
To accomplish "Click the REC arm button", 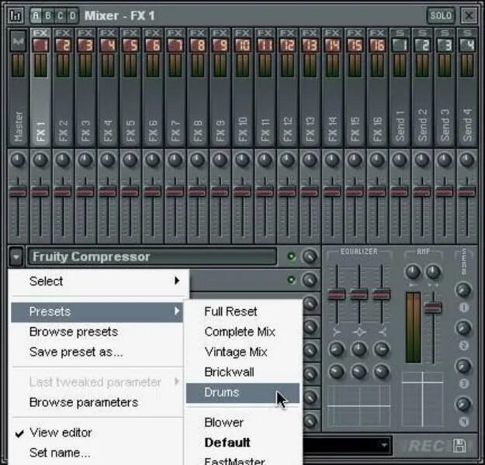I will 427,446.
